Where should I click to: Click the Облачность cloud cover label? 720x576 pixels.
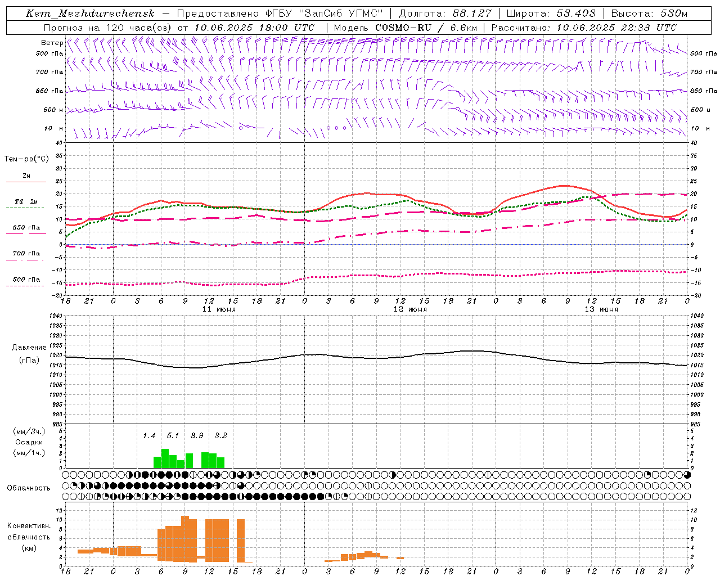pos(29,488)
